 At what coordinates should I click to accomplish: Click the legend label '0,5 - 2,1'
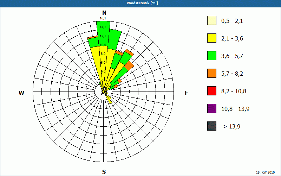click(232, 21)
